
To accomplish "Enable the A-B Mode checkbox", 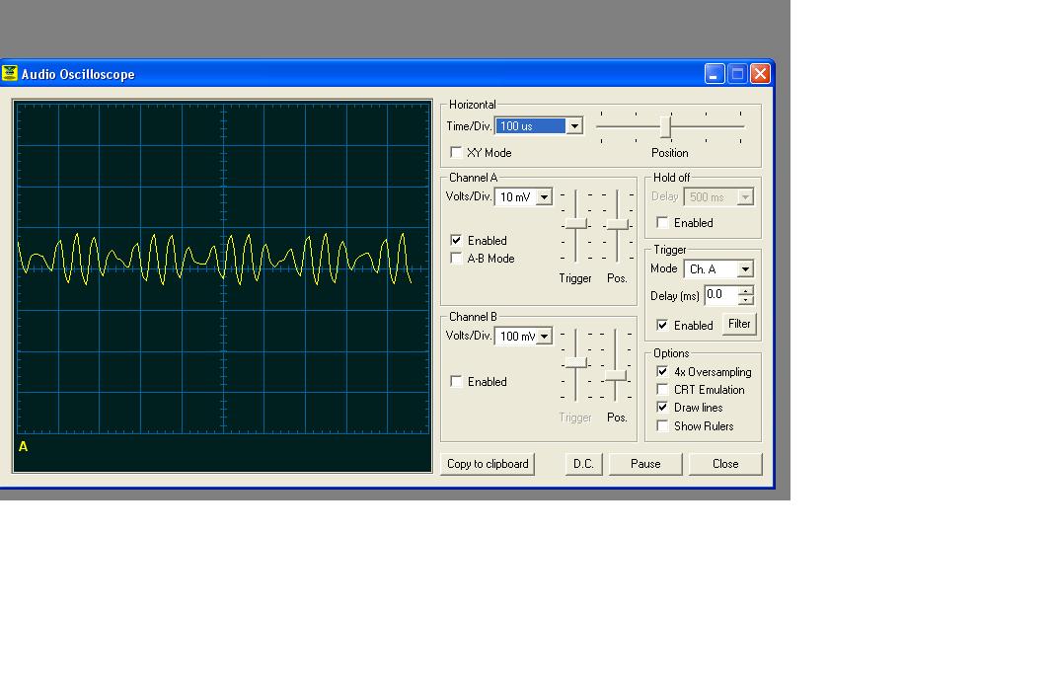I will pos(456,258).
